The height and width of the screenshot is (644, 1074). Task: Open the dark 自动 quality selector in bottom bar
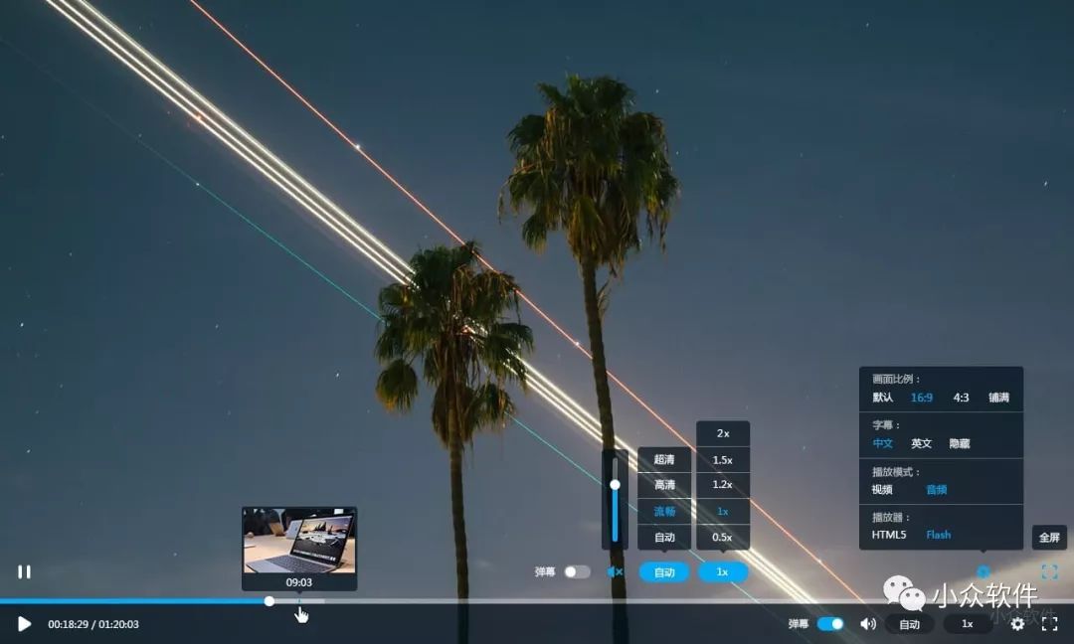[910, 623]
